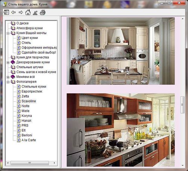Select the Стиль topic
The height and width of the screenshot is (171, 188).
point(26,43)
